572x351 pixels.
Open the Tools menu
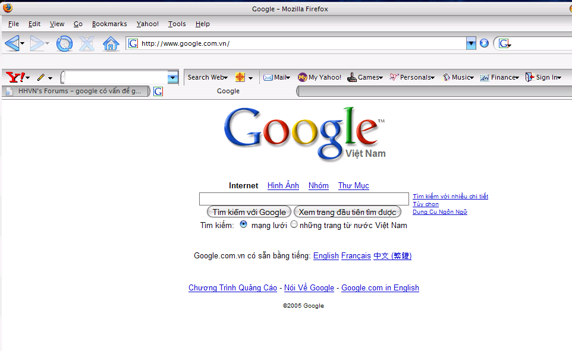coord(177,24)
